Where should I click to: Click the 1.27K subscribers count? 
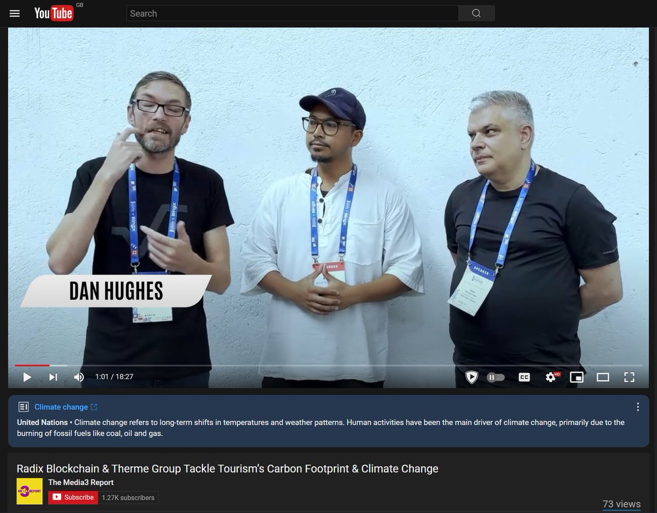tap(128, 498)
